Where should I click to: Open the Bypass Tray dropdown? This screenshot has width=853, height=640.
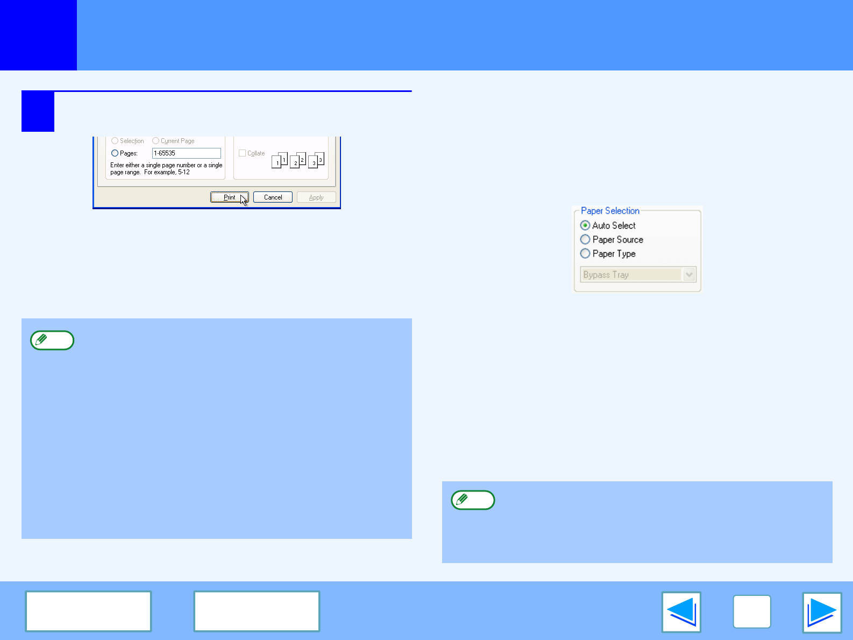pos(689,275)
